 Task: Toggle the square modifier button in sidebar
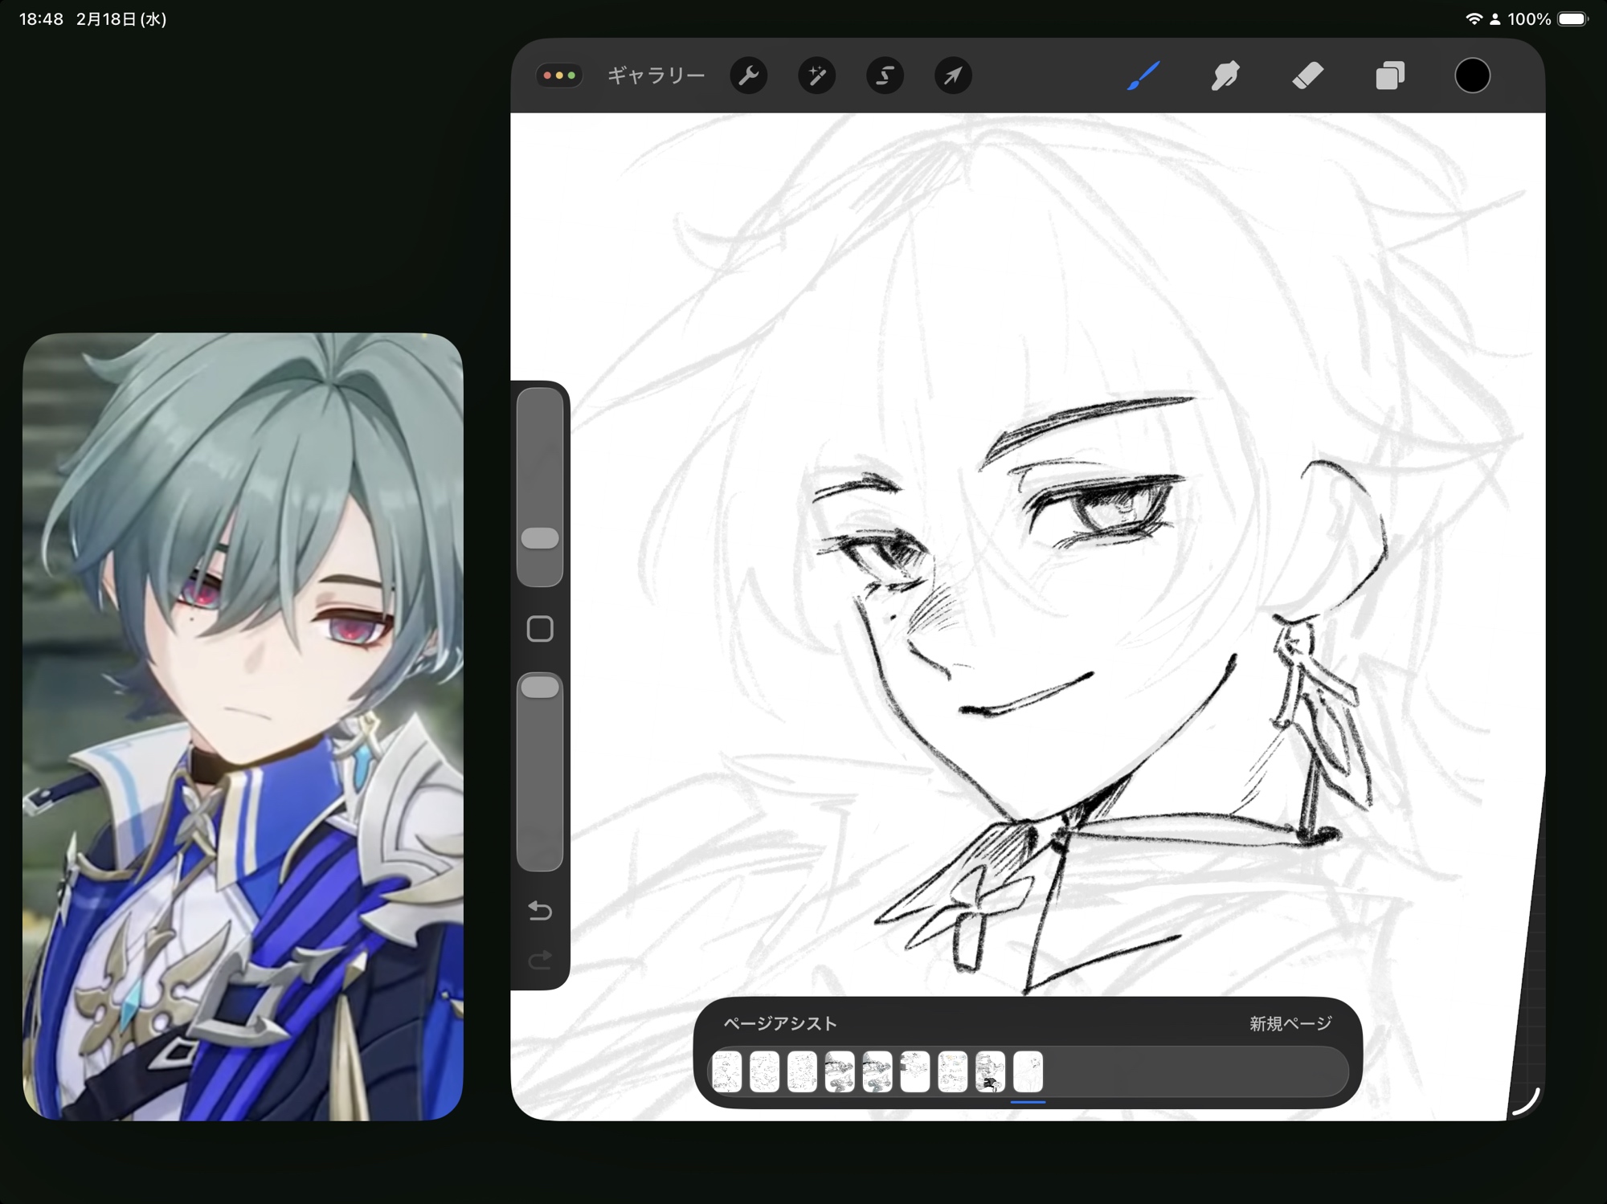pos(540,629)
